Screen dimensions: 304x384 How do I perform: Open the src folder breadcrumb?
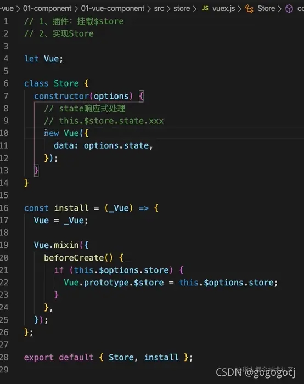pyautogui.click(x=159, y=9)
